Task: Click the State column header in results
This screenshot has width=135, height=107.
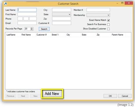Action: click(x=84, y=35)
